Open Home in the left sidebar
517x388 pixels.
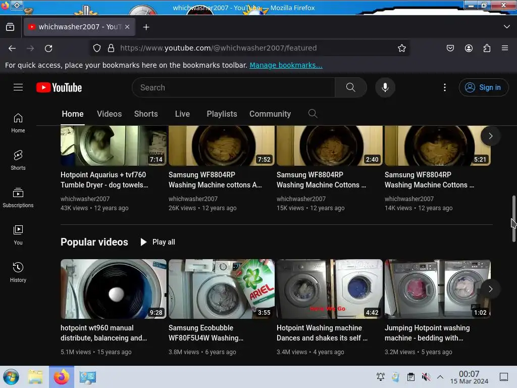(x=18, y=123)
